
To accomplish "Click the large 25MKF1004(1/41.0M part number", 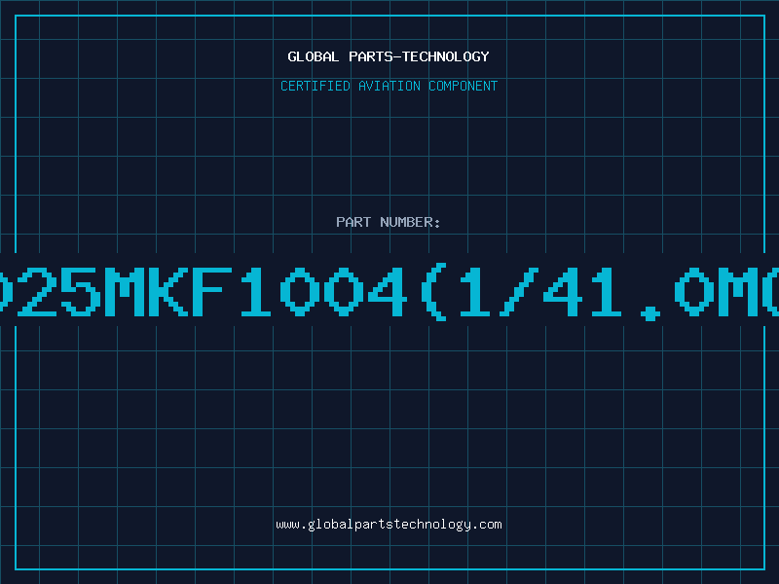I will click(x=389, y=291).
